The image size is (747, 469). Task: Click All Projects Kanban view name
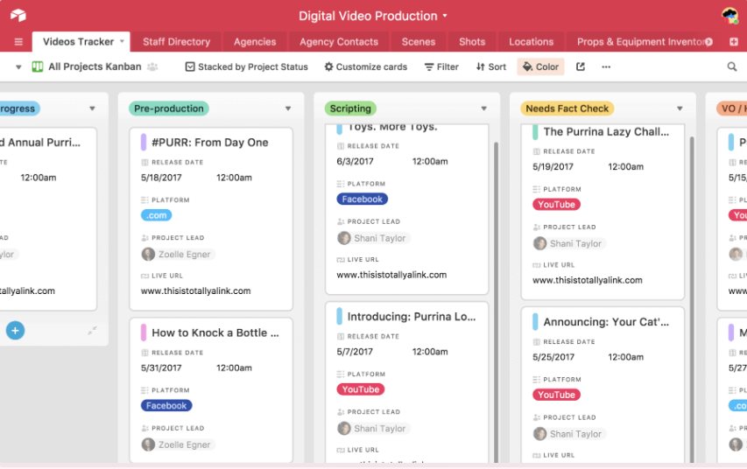(x=95, y=66)
